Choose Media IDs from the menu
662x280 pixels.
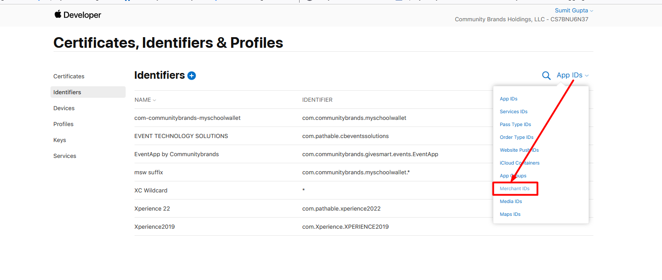click(511, 202)
